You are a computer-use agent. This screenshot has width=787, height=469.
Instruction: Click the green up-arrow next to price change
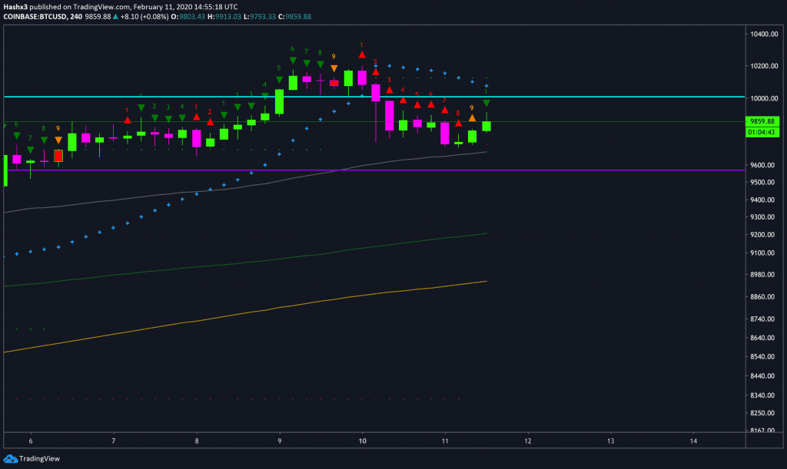coord(115,17)
